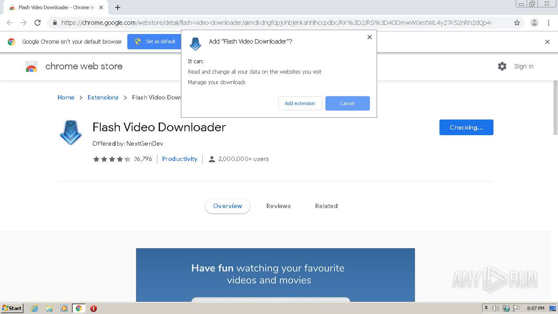Go back to the previous page

click(10, 23)
